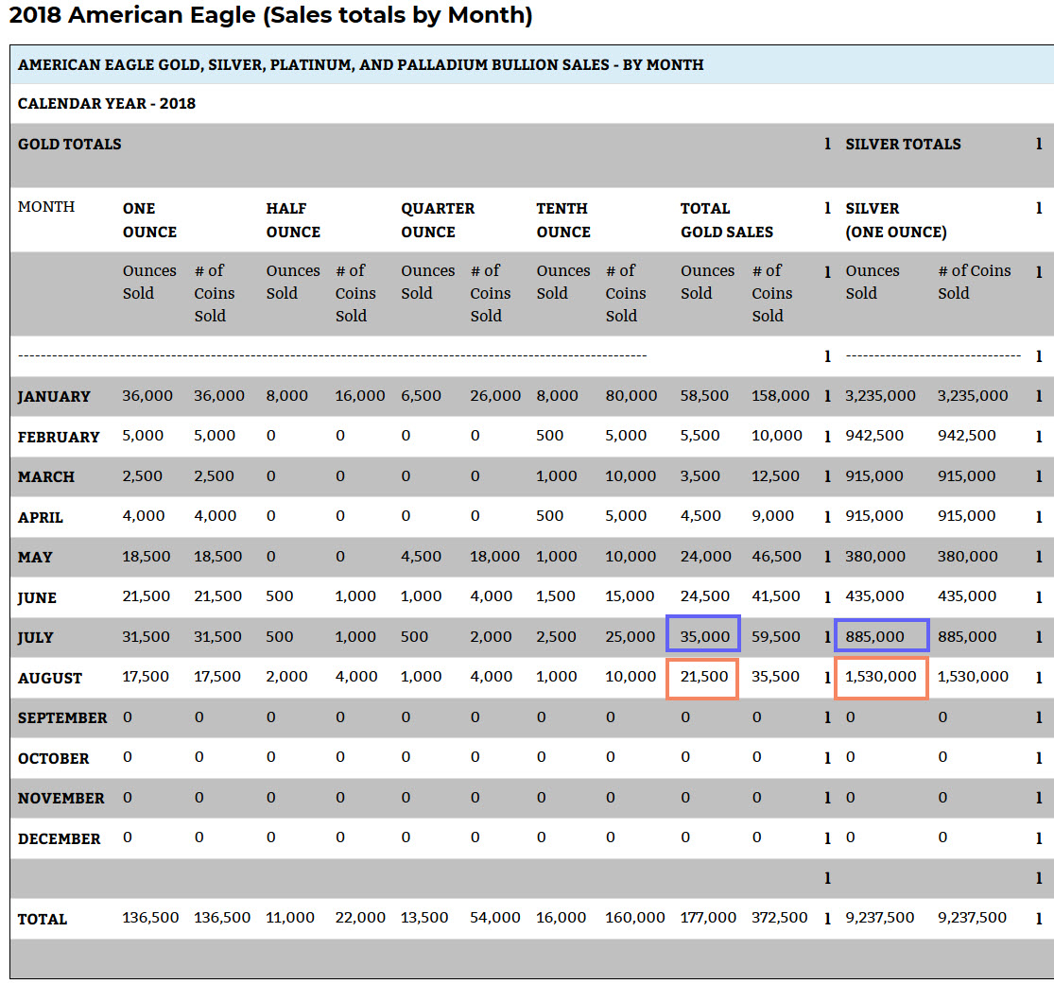
Task: Click July's total gold coins value "59,500"
Action: coord(776,636)
